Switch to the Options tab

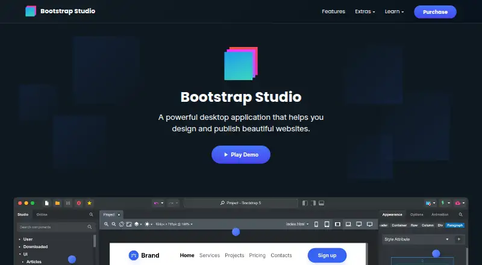416,214
